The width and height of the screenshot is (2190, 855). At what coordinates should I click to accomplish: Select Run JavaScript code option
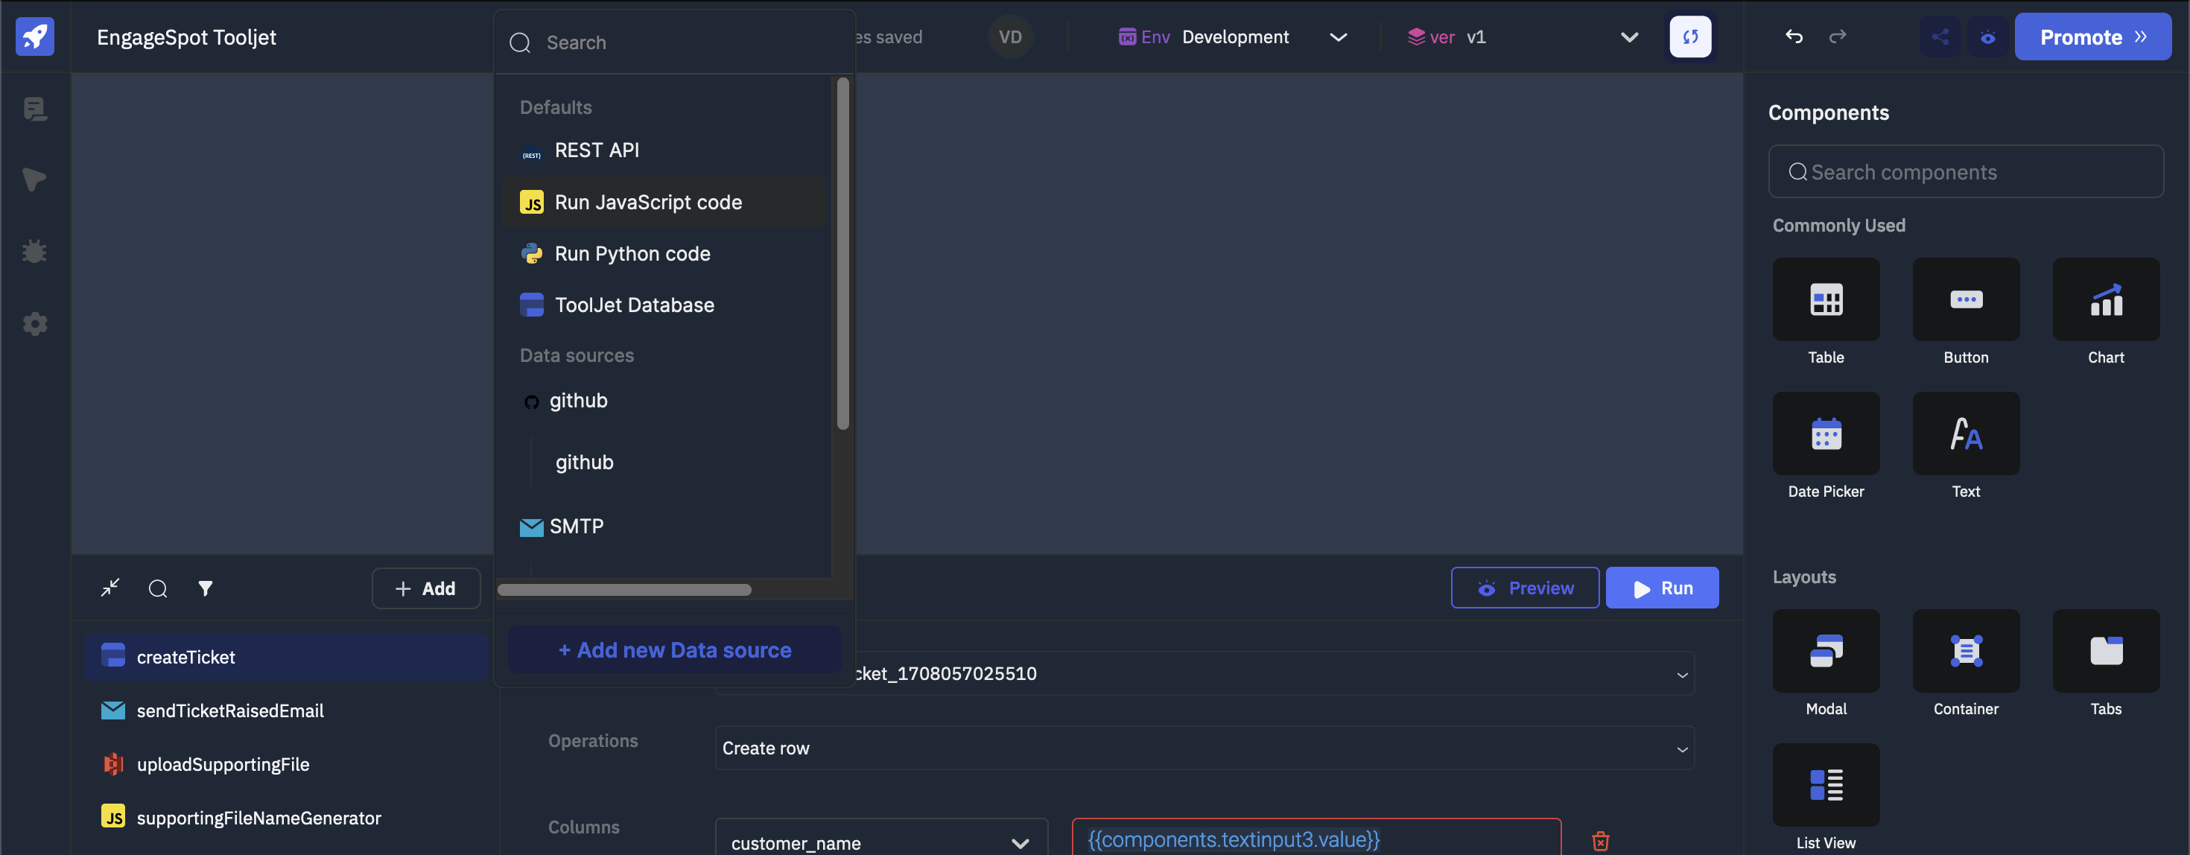[664, 203]
